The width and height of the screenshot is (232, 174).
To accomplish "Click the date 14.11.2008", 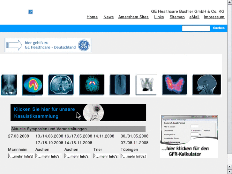I will point(104,136).
